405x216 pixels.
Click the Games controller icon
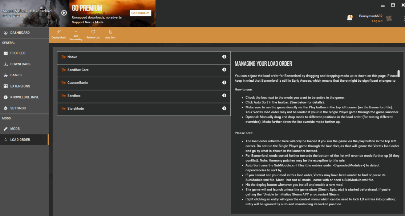click(6, 76)
